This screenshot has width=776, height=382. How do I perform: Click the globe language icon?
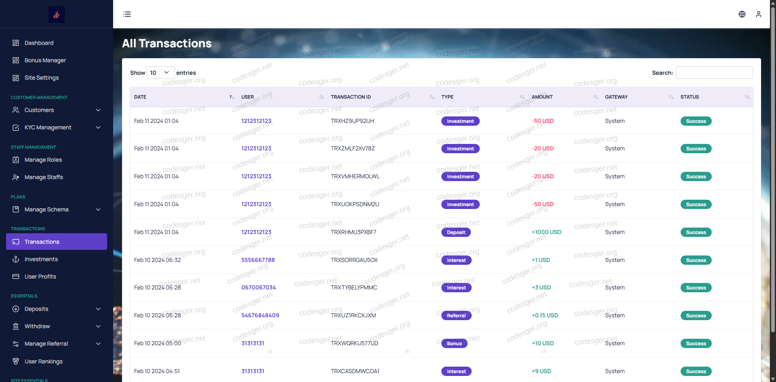tap(742, 14)
